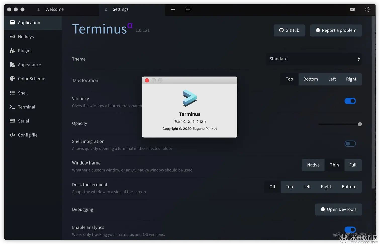Screen dimensions: 380x244
Task: Open the Terminal settings section
Action: (33, 107)
